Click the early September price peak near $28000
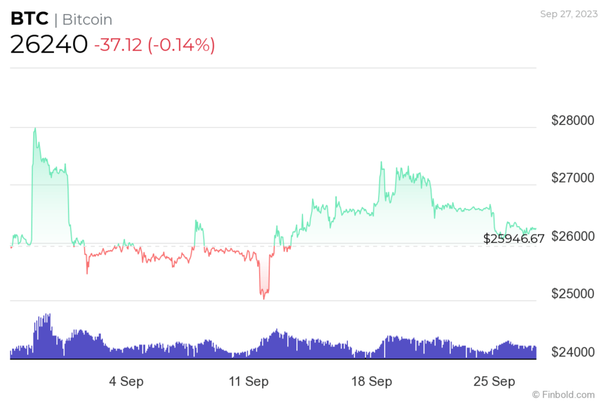 (x=35, y=129)
